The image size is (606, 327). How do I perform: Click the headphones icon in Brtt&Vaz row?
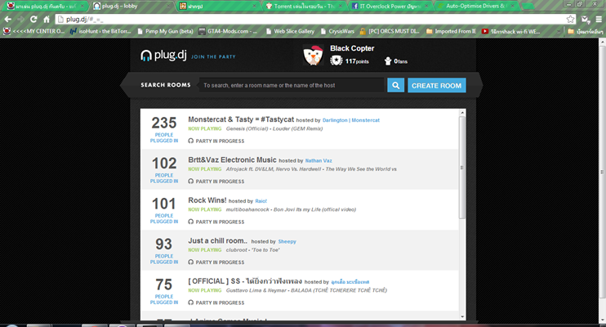190,181
